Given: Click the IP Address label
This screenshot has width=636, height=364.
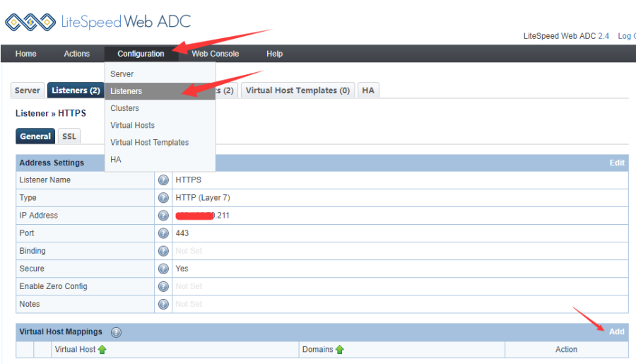Looking at the screenshot, I should coord(39,216).
